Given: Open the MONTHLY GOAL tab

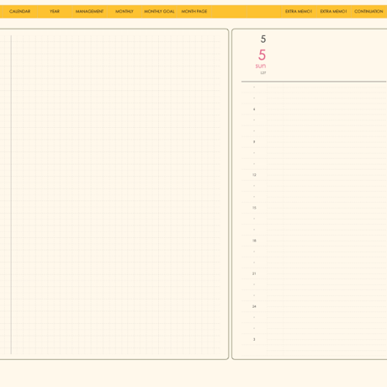Looking at the screenshot, I should [x=159, y=12].
